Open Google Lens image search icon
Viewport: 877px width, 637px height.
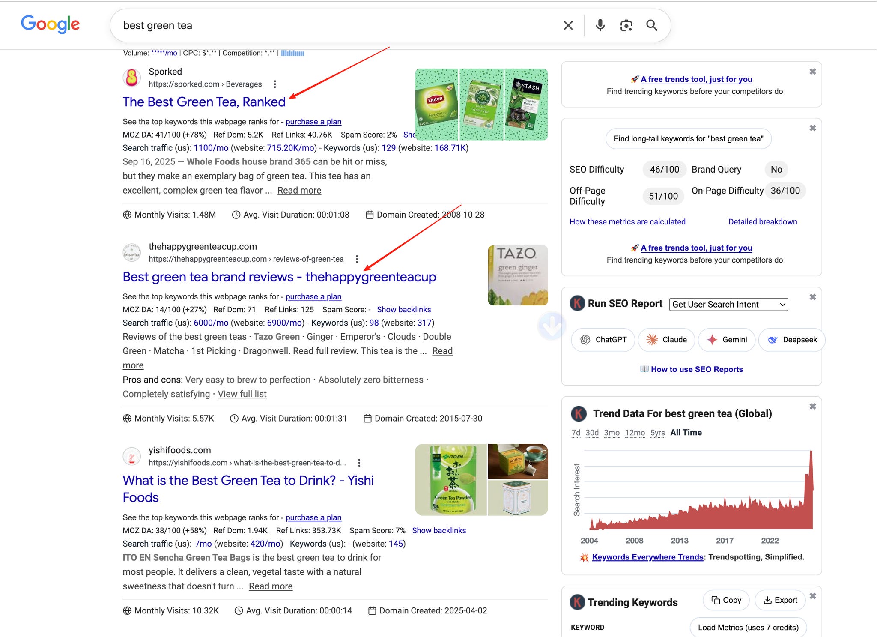[x=626, y=25]
